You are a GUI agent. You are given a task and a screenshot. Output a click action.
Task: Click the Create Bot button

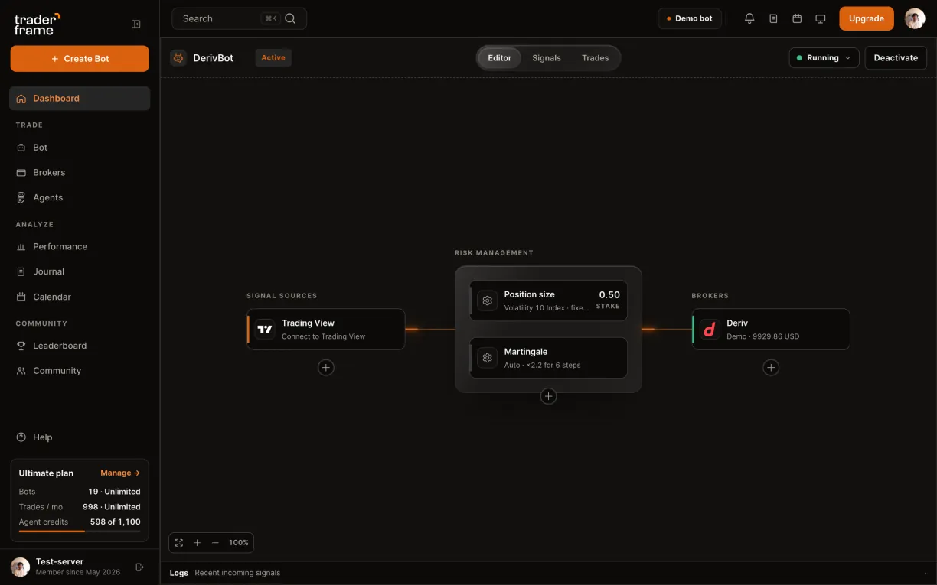(80, 58)
